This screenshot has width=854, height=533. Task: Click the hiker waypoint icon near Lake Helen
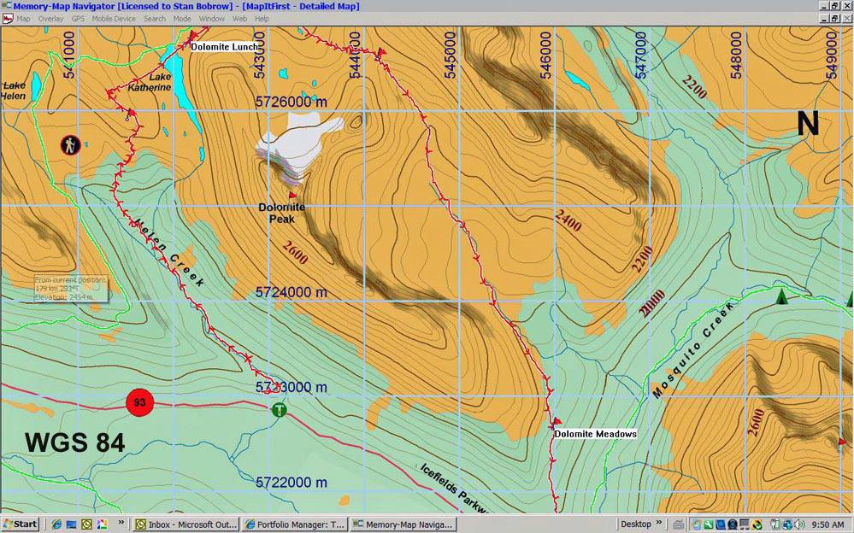point(69,144)
